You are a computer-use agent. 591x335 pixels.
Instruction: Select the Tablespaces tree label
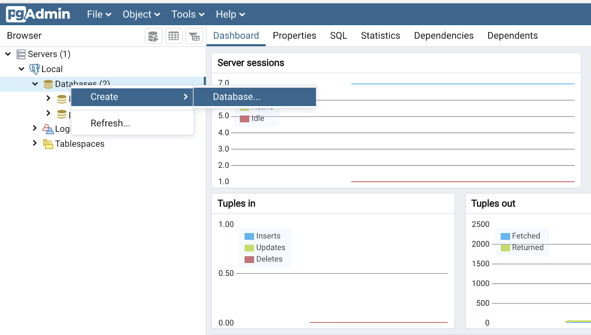[80, 144]
